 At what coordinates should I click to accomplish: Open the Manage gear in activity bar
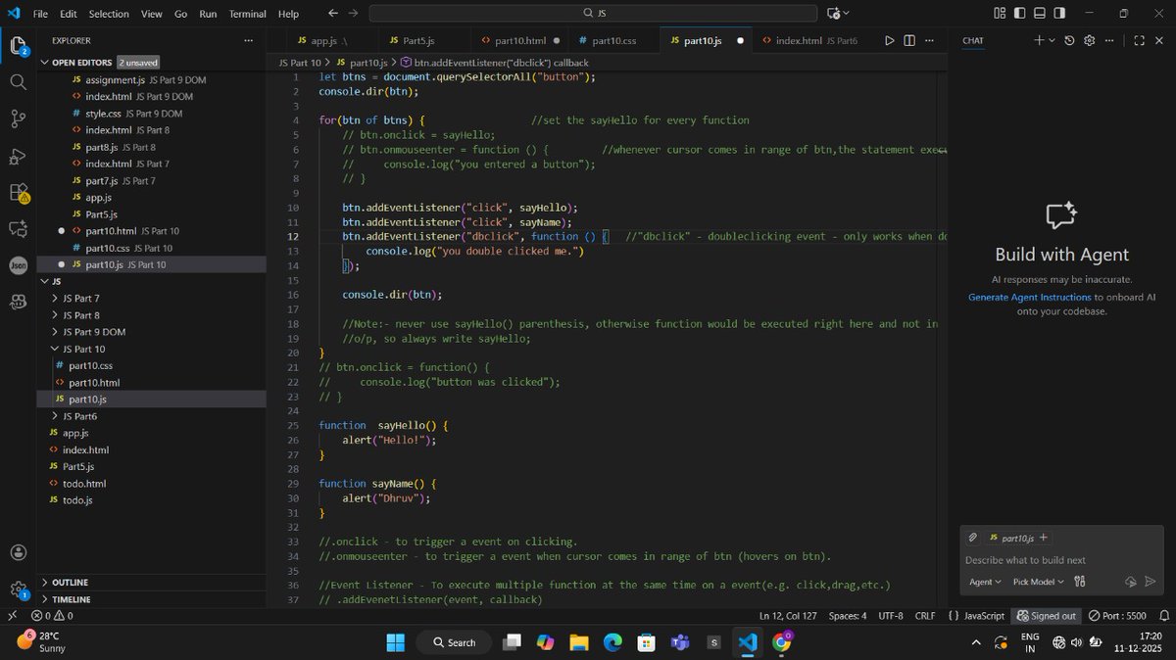point(18,589)
